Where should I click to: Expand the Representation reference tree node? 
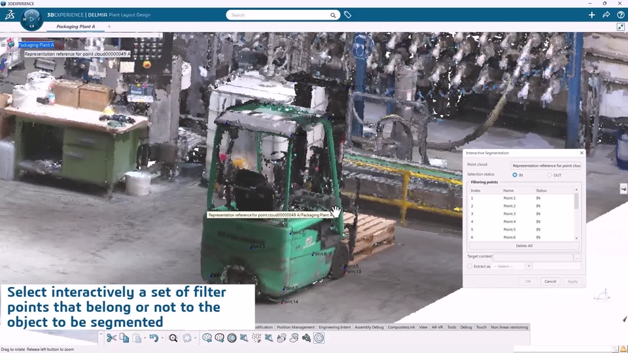pyautogui.click(x=10, y=54)
